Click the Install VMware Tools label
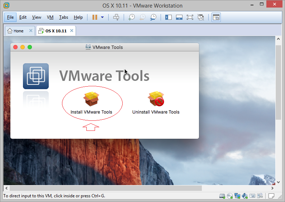Viewport: 285px width, 202px height. click(91, 112)
